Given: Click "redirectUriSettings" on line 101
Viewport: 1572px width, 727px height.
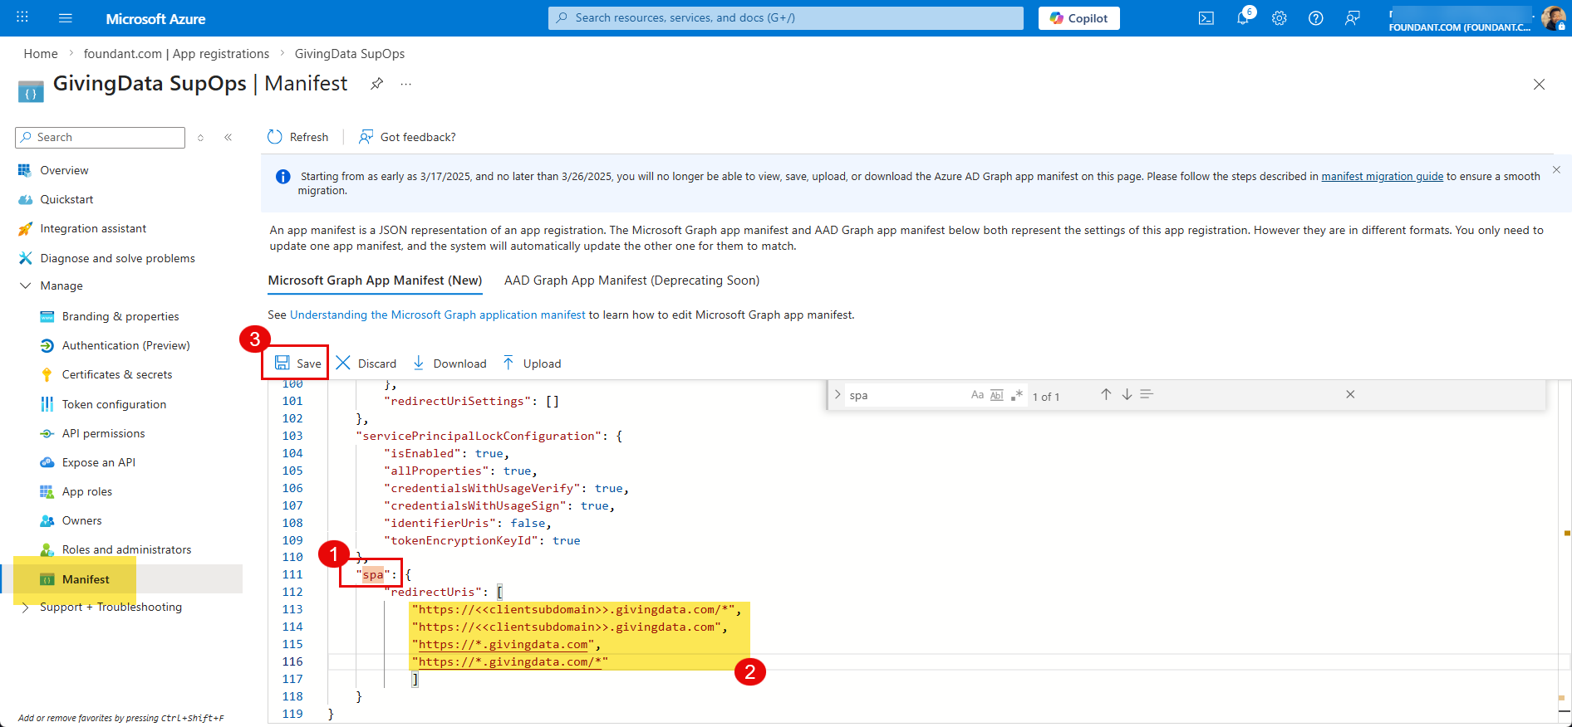Looking at the screenshot, I should click(x=458, y=401).
